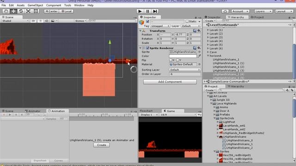Select the Hand tool in toolbar
This screenshot has height=166, width=296.
(6, 11)
